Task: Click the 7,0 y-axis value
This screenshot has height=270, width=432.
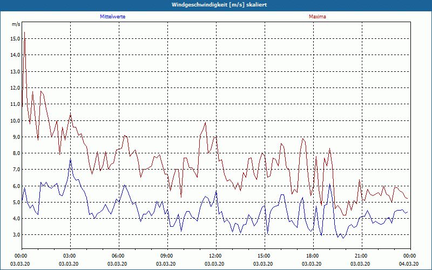Action: tap(16, 170)
